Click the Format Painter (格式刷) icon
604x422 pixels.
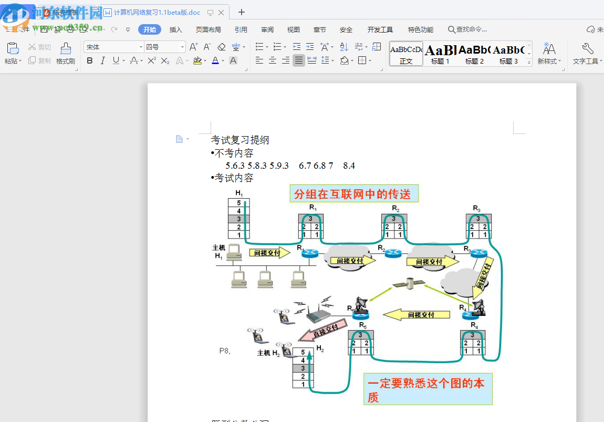point(66,49)
